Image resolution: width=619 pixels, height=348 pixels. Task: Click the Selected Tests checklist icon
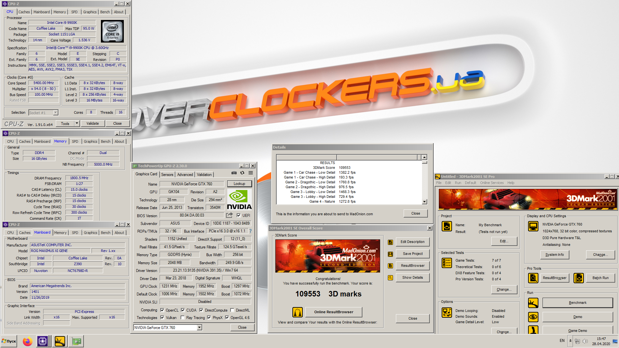pyautogui.click(x=447, y=263)
